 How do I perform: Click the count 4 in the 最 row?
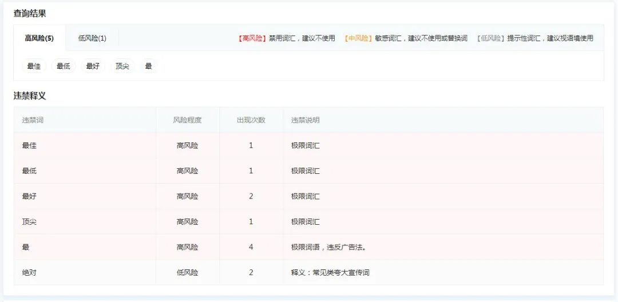[x=251, y=247]
